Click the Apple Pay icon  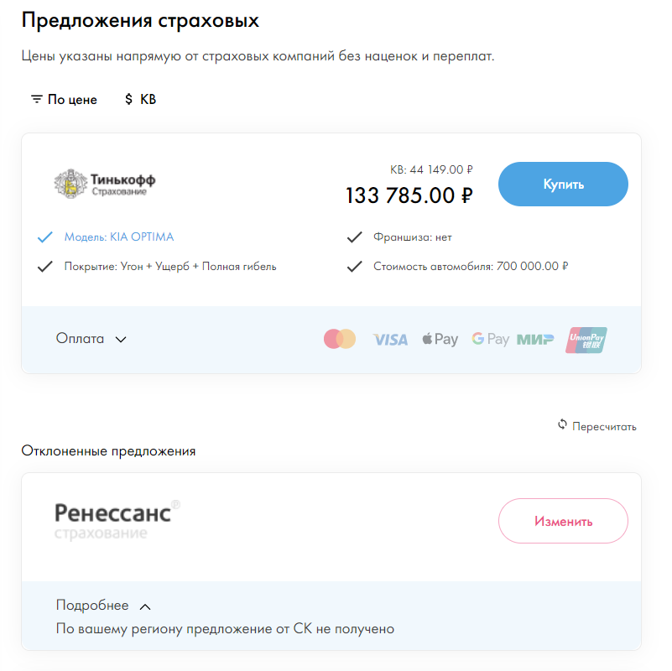[440, 339]
